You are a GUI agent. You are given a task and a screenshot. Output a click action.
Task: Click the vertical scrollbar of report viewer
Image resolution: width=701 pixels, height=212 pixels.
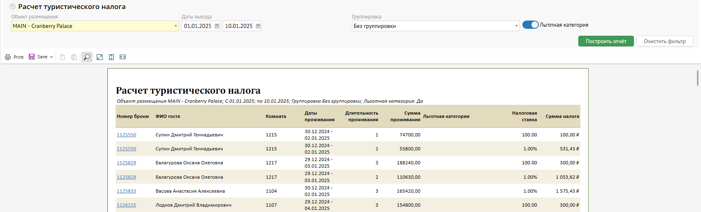pyautogui.click(x=698, y=78)
